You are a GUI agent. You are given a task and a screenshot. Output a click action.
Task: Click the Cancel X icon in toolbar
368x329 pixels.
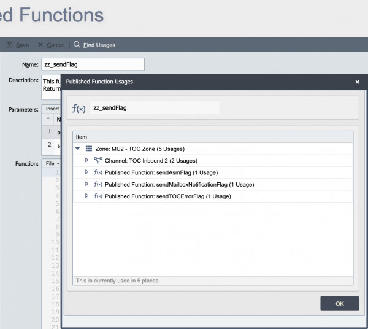(40, 45)
